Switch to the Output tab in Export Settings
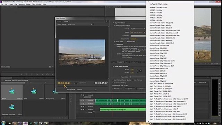 click(x=66, y=22)
